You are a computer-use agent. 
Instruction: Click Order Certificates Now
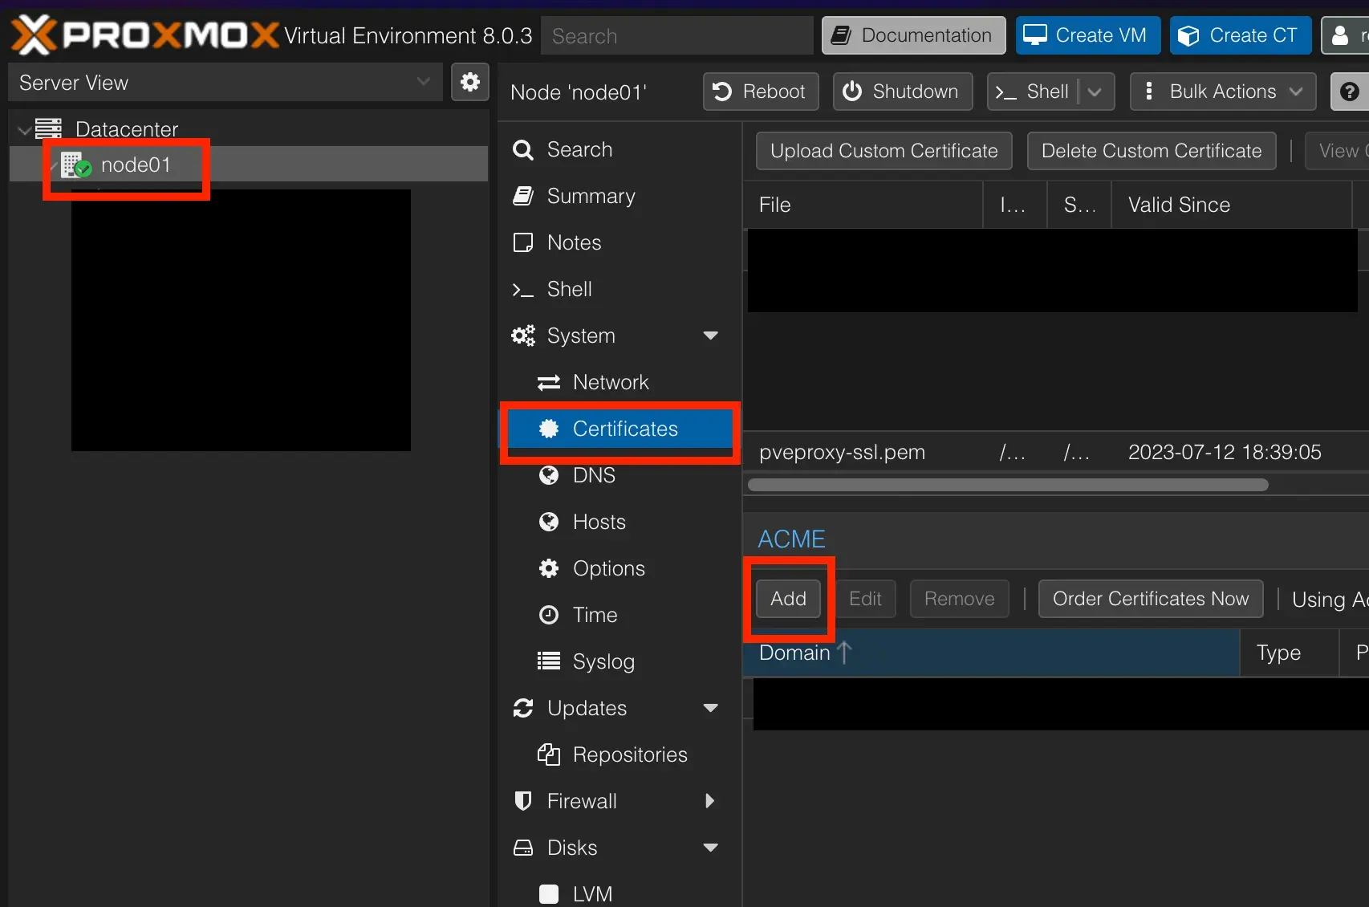click(x=1151, y=599)
